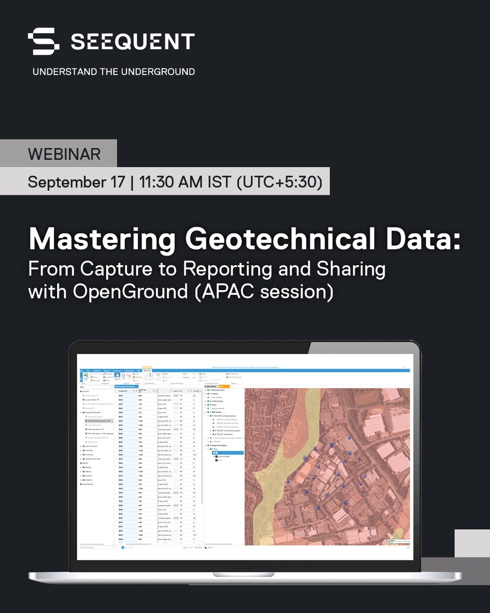
Task: Switch to the orange Map panel tab
Action: 224,386
